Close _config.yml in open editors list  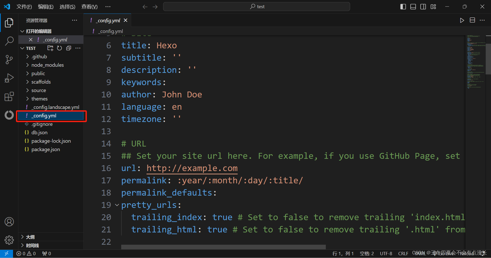pos(31,40)
